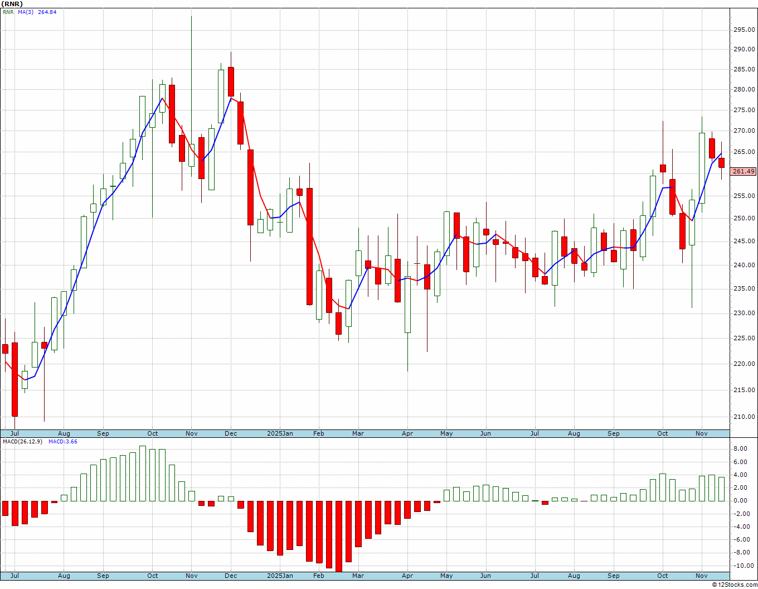The height and width of the screenshot is (589, 758).
Task: Select the 220.00 price axis label
Action: (744, 364)
